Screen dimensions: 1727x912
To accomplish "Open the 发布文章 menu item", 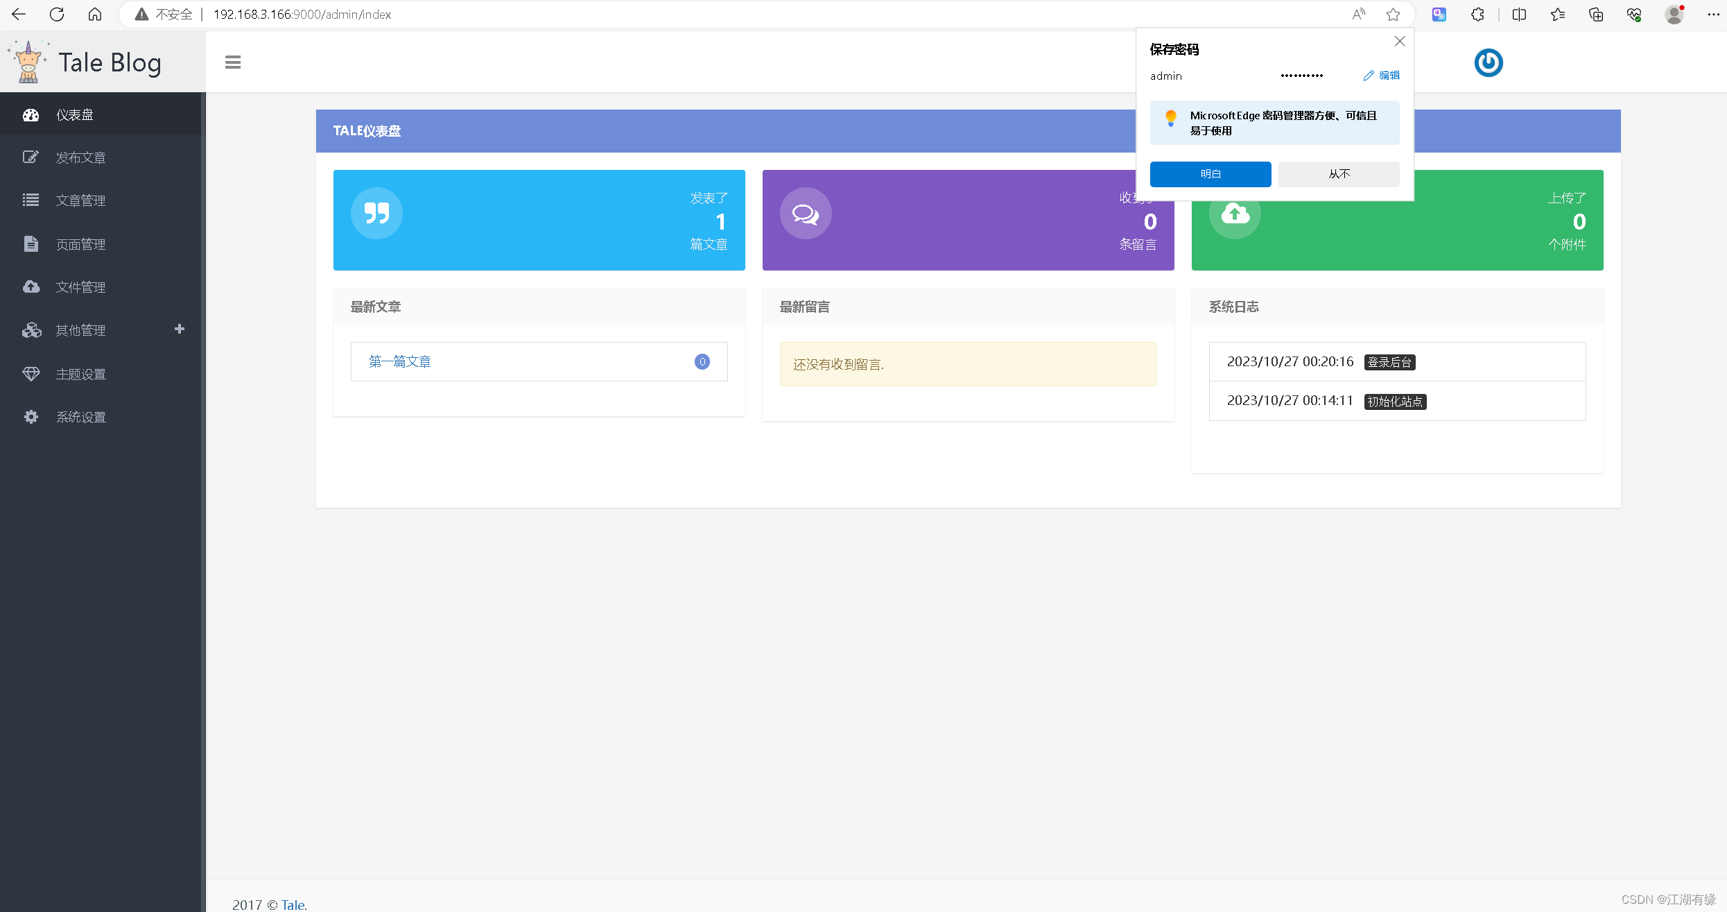I will pos(101,157).
